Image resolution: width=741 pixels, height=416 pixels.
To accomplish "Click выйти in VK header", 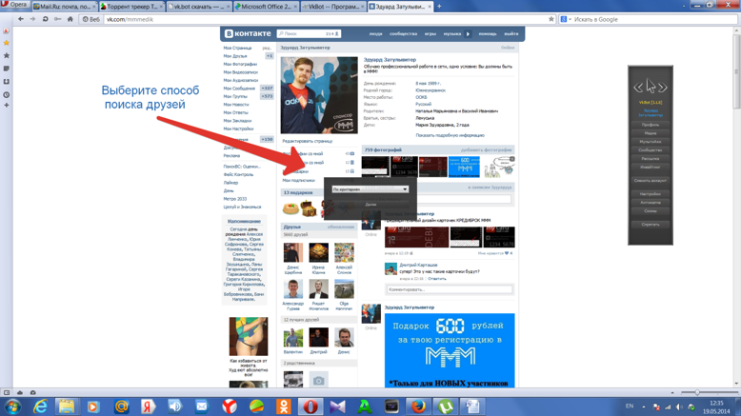I will [511, 34].
